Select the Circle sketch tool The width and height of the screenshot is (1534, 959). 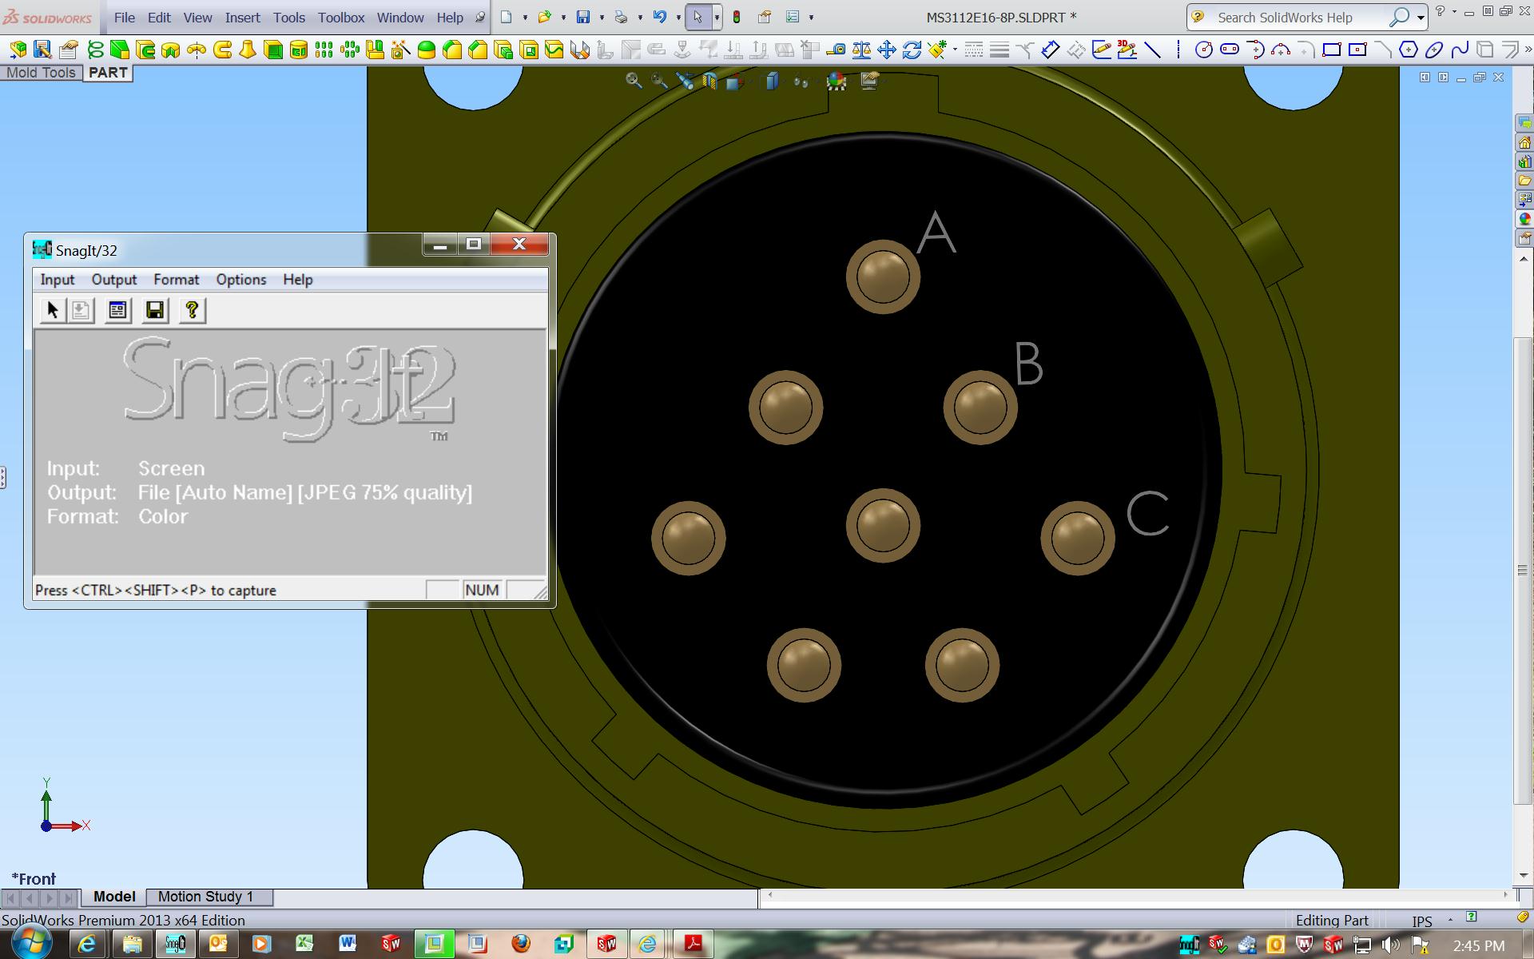point(1203,50)
